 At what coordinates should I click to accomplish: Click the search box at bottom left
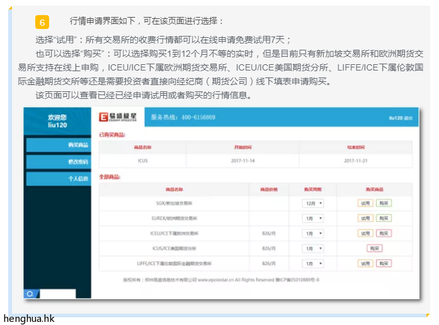57,294
